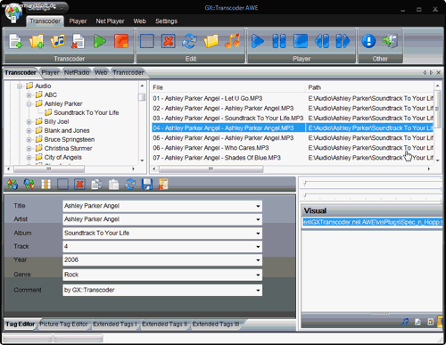Save tags with the floppy disk icon
Screen dimensions: 446x345
pyautogui.click(x=147, y=185)
